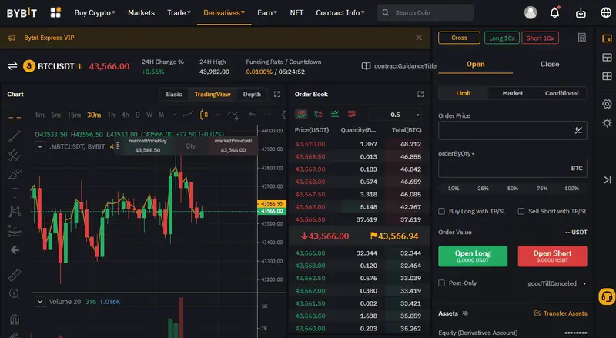The image size is (616, 338).
Task: Select the crosshair cursor tool in chart
Action: 15,118
